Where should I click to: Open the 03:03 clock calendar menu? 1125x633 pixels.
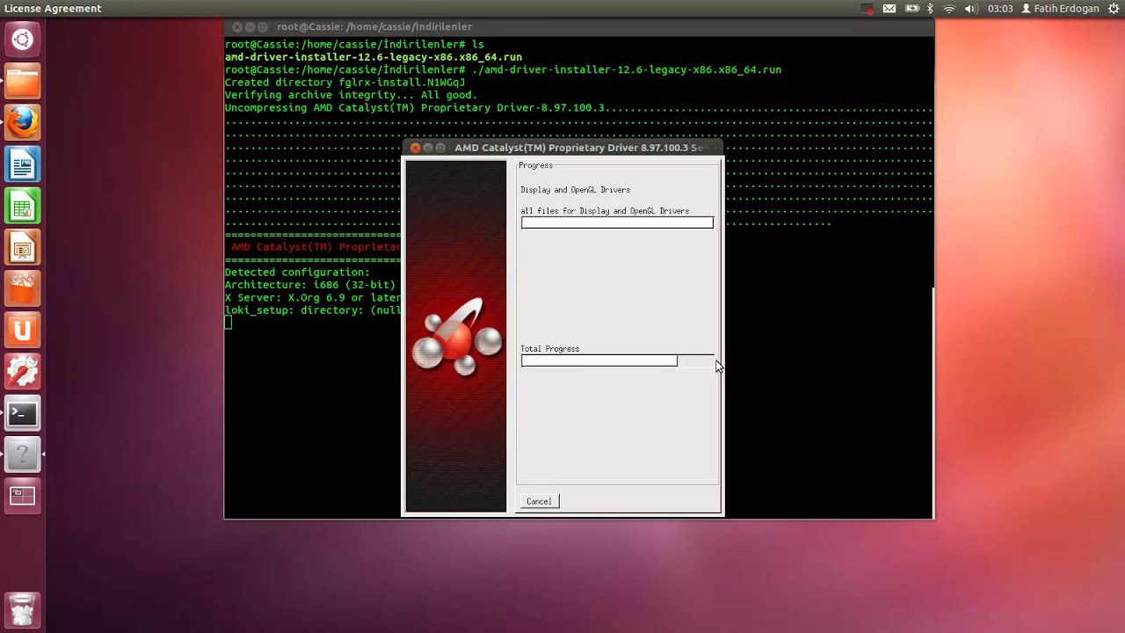(1000, 9)
